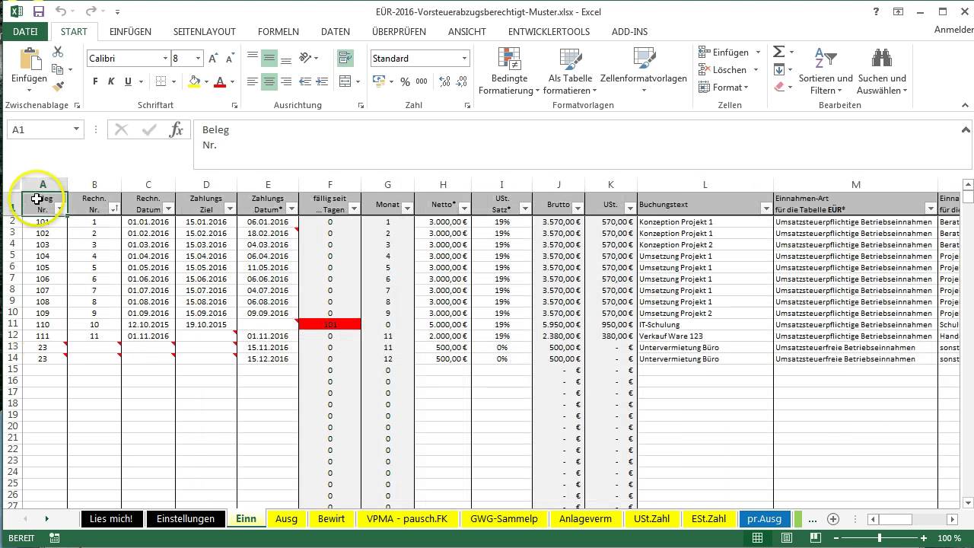Image resolution: width=974 pixels, height=548 pixels.
Task: Switch to the FORMELN ribbon tab
Action: tap(278, 31)
